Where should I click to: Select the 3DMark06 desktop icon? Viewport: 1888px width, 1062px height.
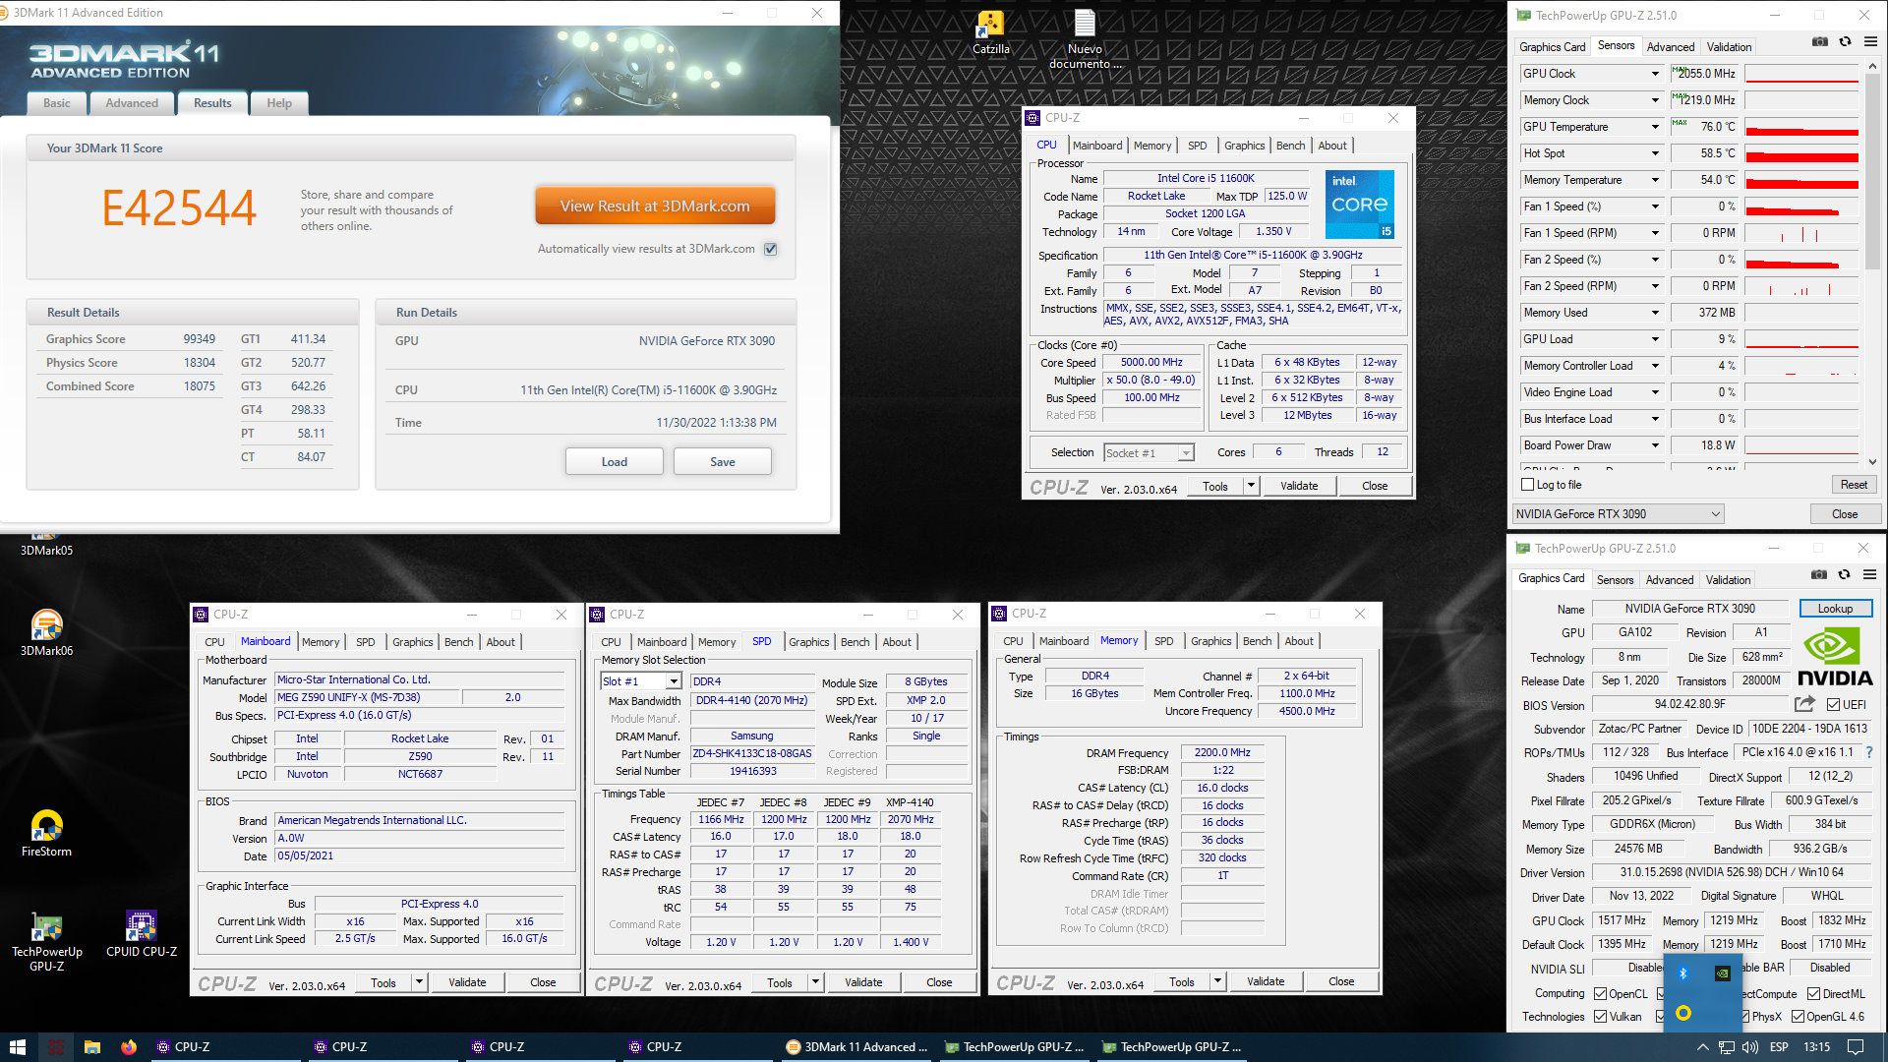click(x=46, y=633)
